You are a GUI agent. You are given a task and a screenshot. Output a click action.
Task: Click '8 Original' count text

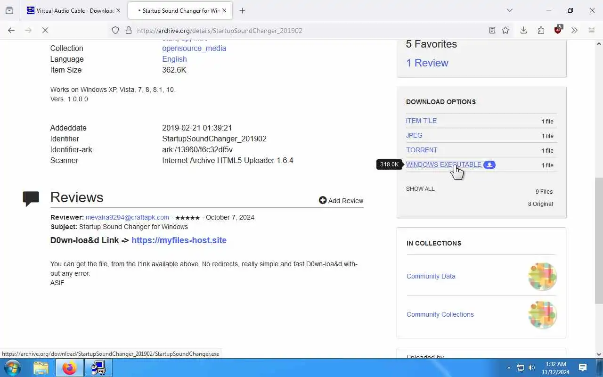tap(540, 204)
